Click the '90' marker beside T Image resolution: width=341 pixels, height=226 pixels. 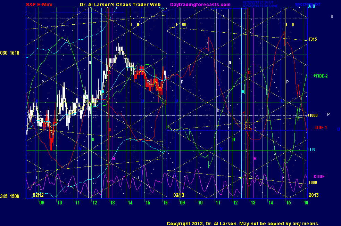click(184, 25)
